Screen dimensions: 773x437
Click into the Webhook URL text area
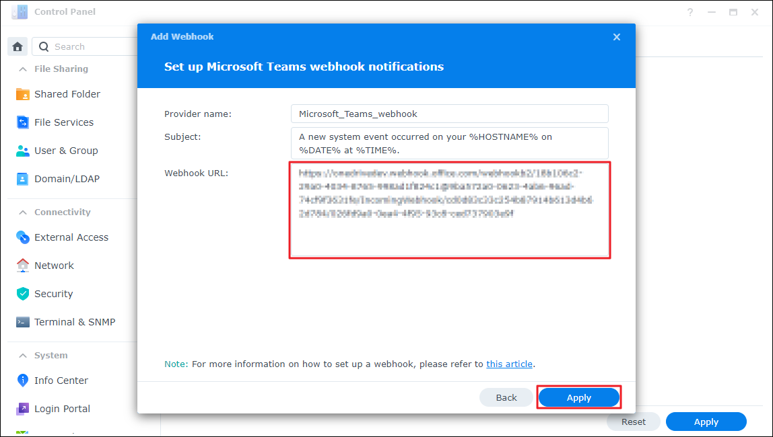(x=449, y=210)
